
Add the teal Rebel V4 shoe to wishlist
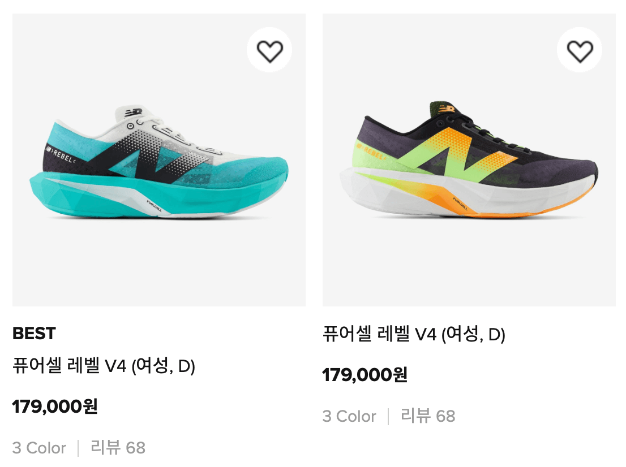tap(269, 50)
